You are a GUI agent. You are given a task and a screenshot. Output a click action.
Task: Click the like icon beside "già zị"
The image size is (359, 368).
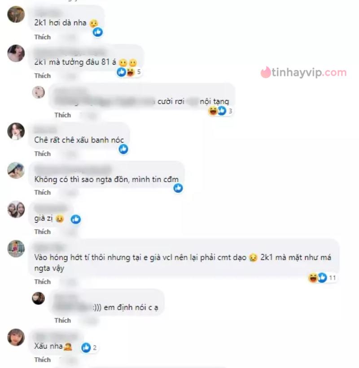pos(75,219)
